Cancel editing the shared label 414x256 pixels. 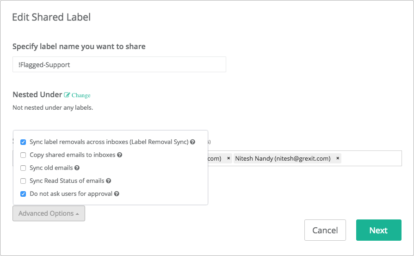(325, 230)
